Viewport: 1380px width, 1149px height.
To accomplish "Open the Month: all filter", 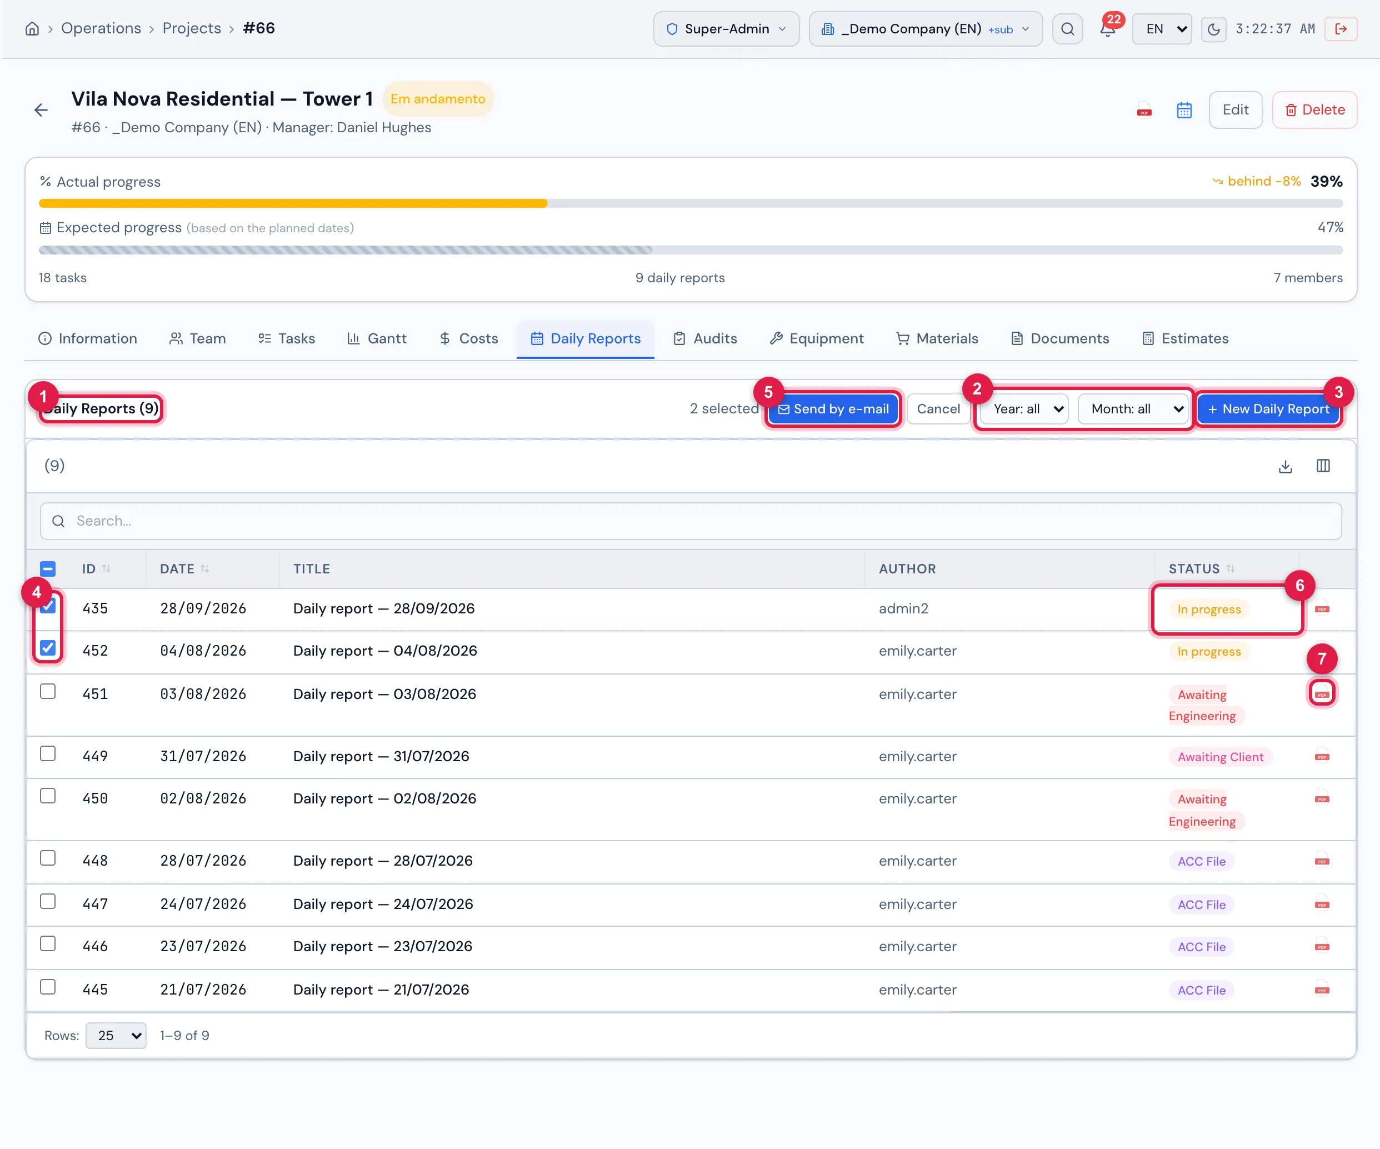I will pyautogui.click(x=1132, y=409).
